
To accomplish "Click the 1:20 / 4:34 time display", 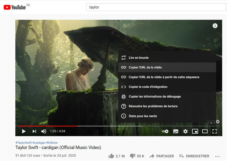I will (x=58, y=131).
